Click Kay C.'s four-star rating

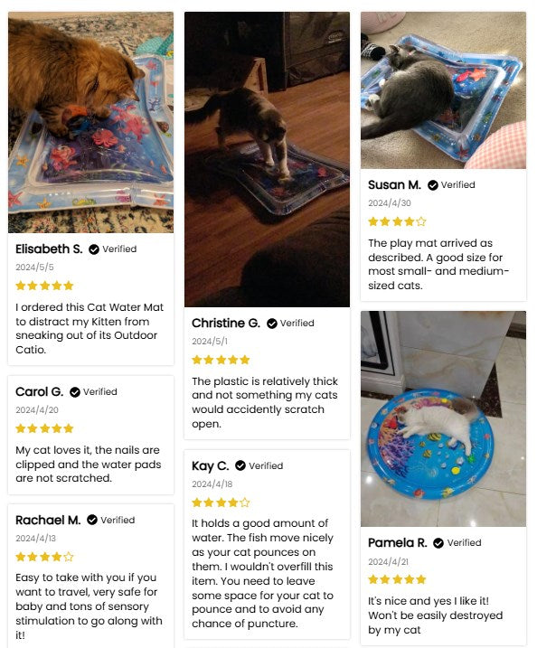click(x=221, y=502)
